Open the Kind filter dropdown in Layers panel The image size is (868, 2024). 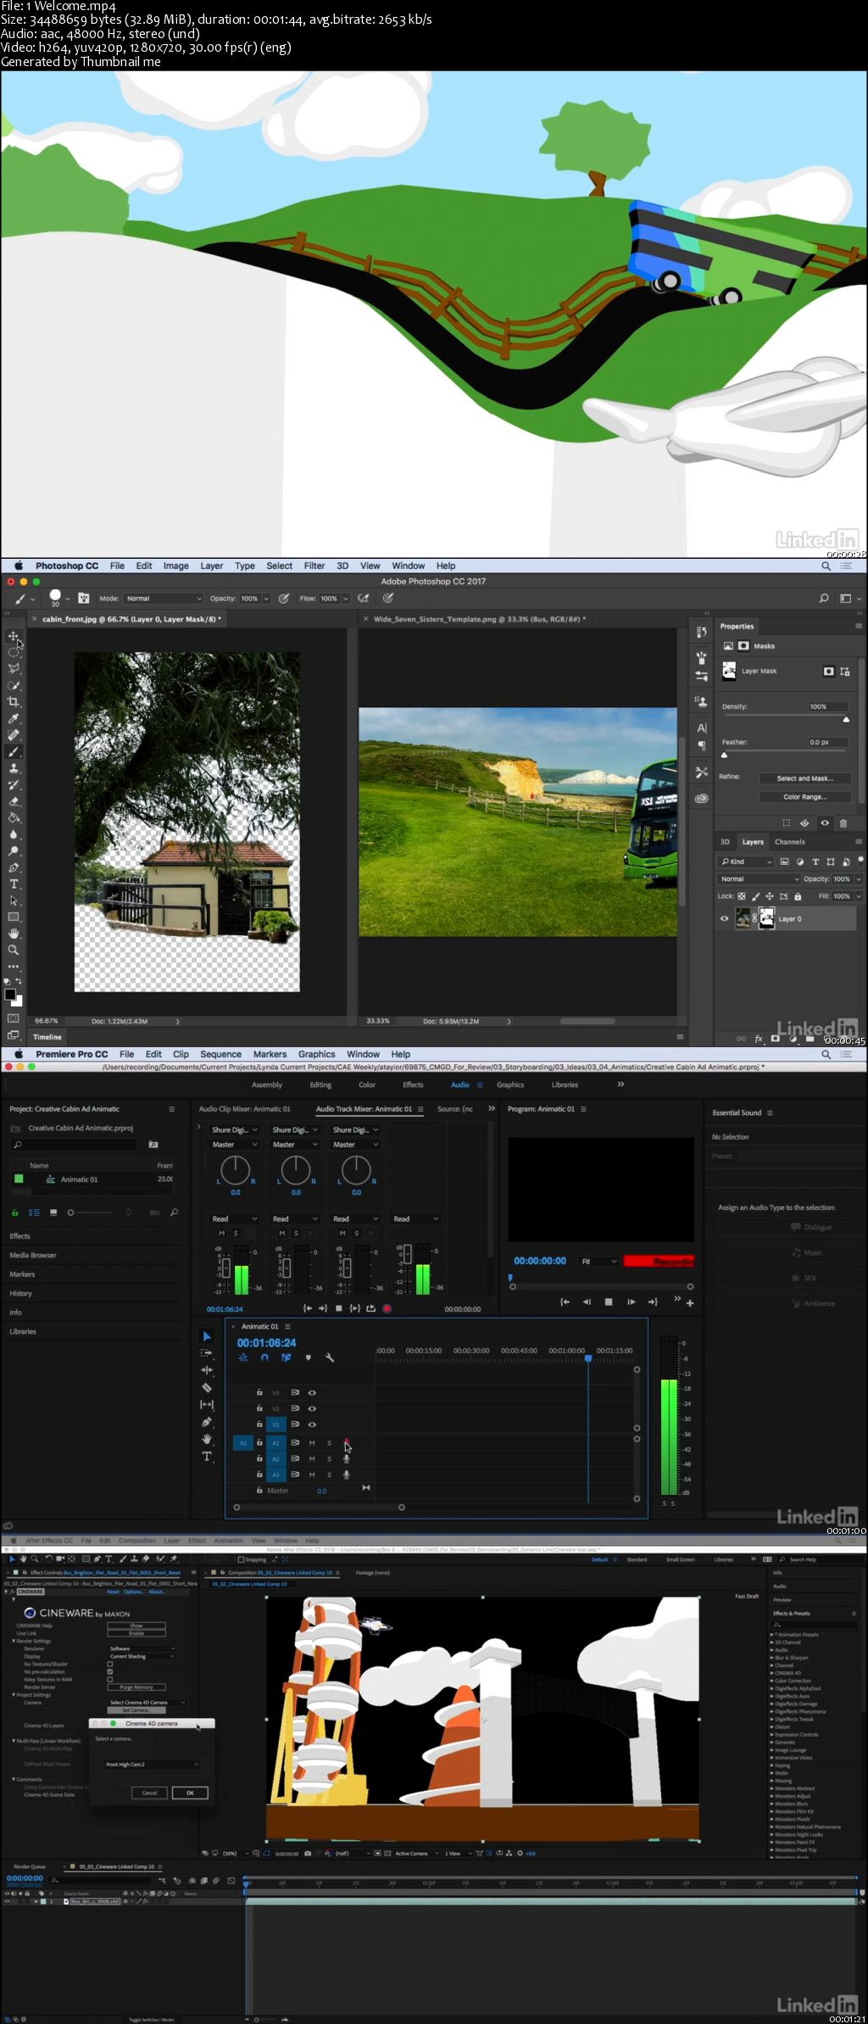746,861
